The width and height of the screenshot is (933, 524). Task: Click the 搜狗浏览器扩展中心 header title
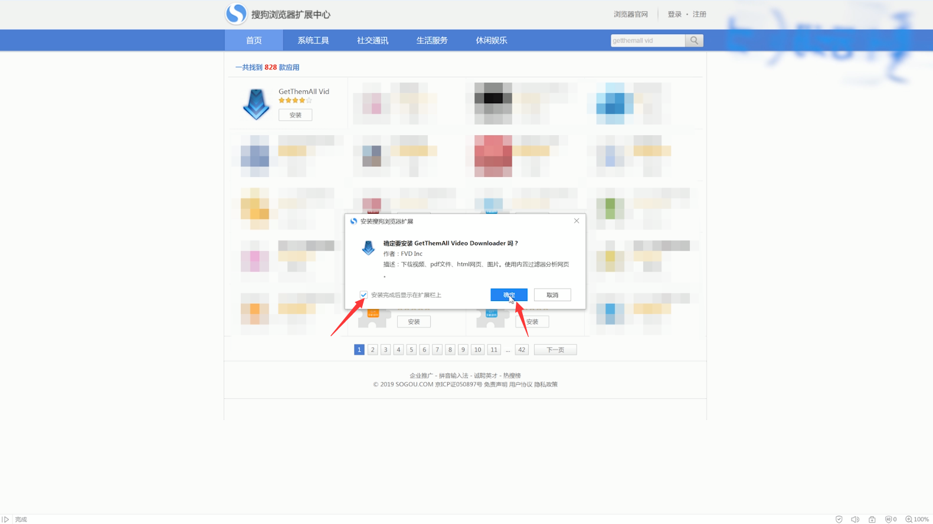[x=291, y=15]
